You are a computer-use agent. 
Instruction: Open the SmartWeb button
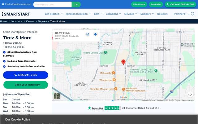pyautogui.click(x=156, y=4)
